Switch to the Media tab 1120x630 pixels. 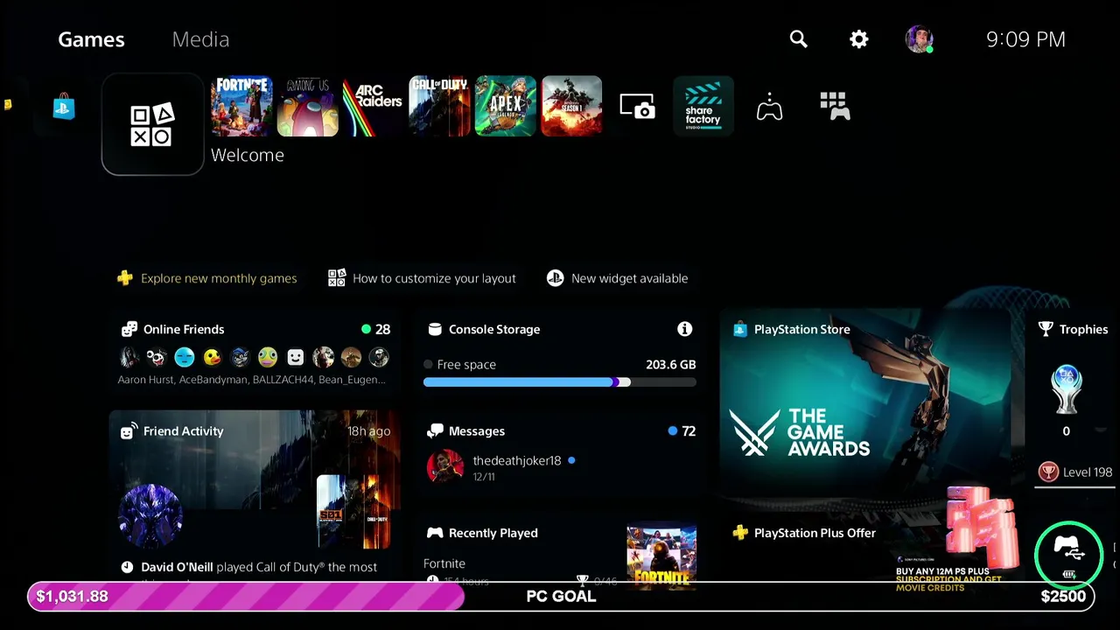tap(200, 39)
